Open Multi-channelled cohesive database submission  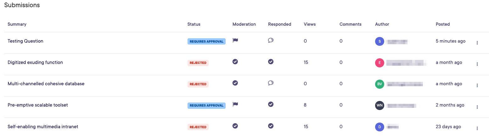46,84
